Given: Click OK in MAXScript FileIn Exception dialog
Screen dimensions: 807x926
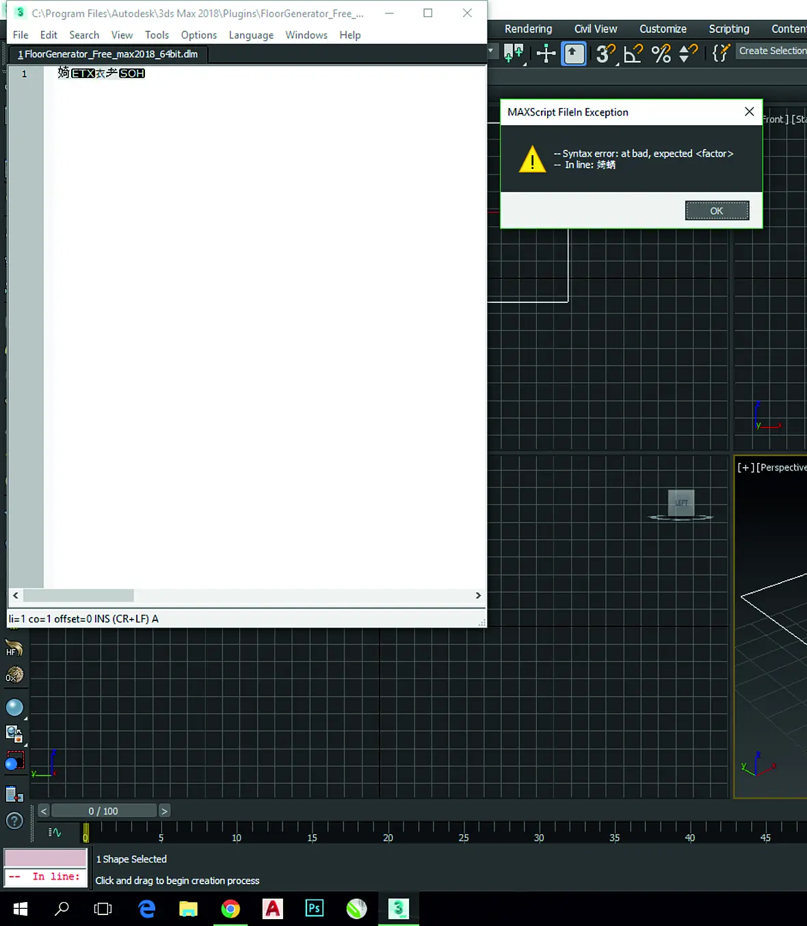Looking at the screenshot, I should click(717, 211).
